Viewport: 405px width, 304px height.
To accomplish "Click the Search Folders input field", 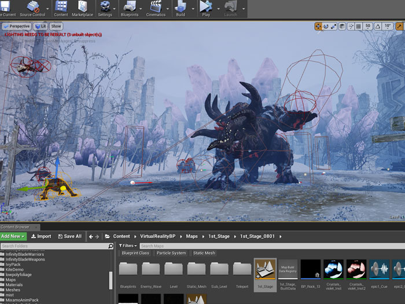I will tap(54, 246).
